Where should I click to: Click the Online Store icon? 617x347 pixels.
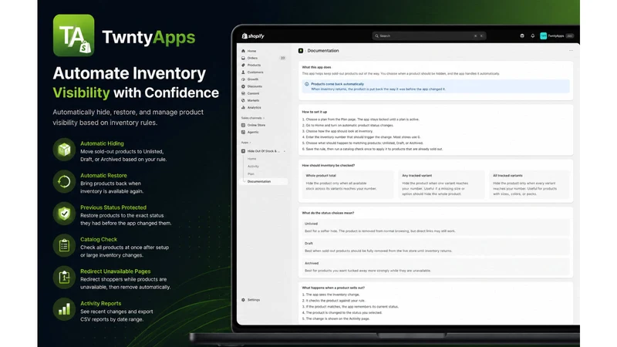coord(243,125)
